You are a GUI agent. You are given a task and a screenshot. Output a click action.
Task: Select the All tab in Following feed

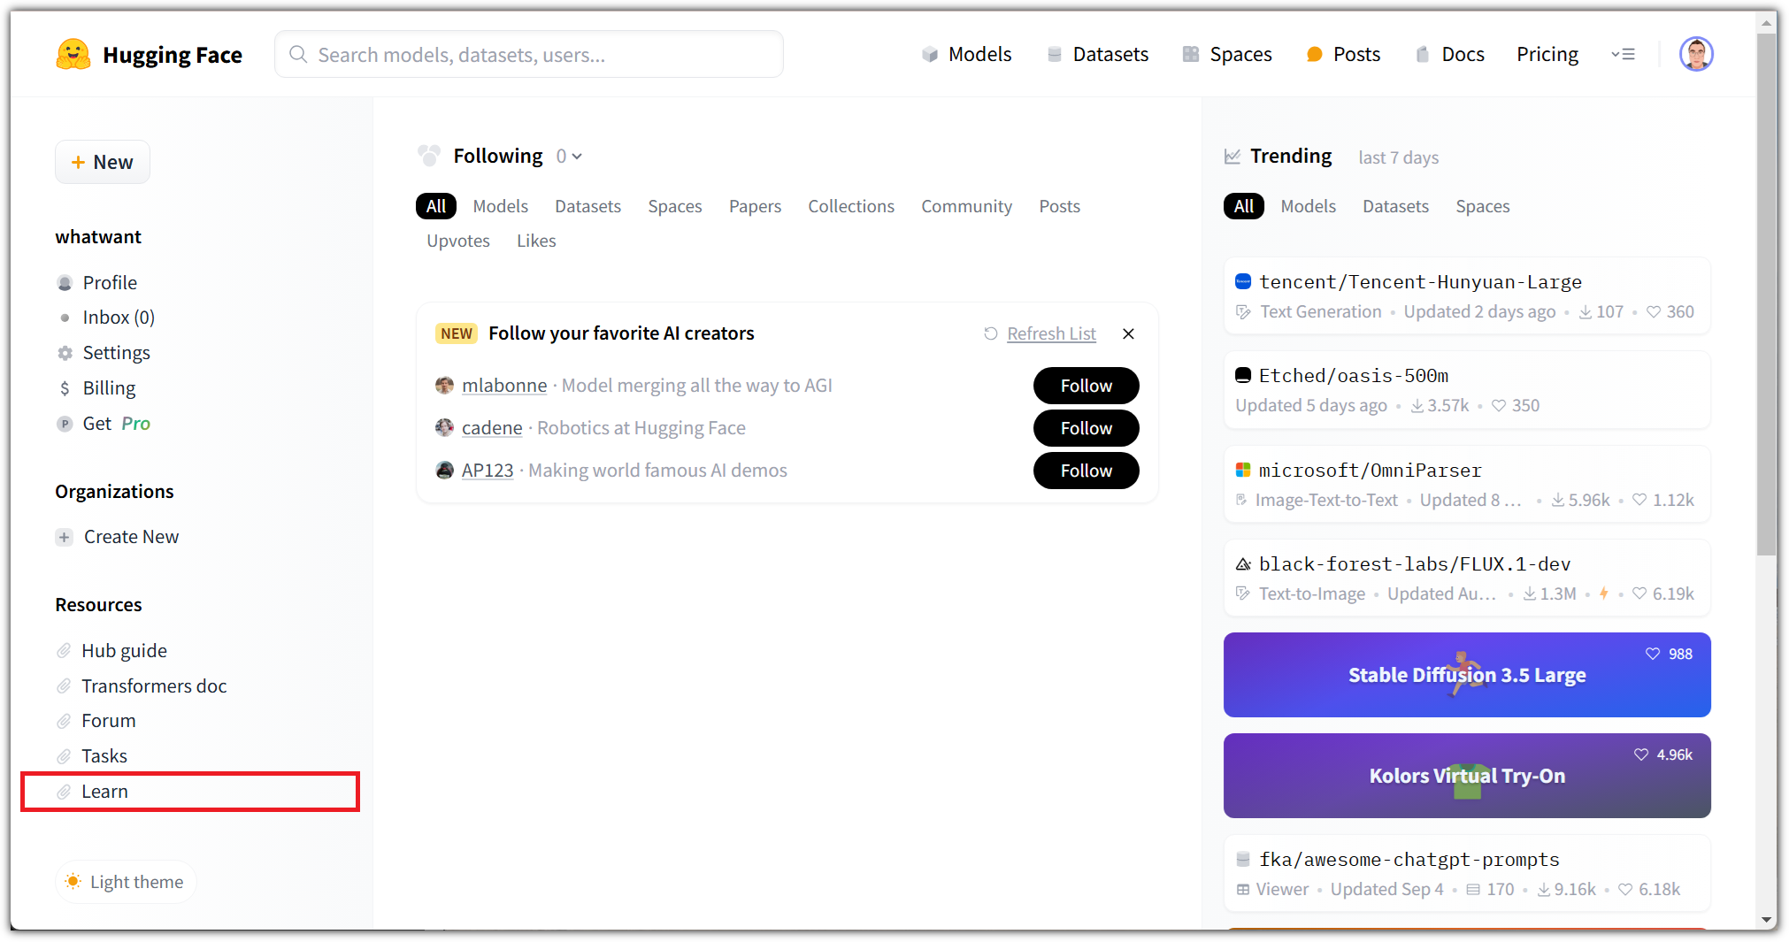(x=436, y=206)
